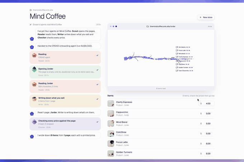Click the 'Read 1 page: /order' message
The width and height of the screenshot is (244, 162).
coord(68,112)
